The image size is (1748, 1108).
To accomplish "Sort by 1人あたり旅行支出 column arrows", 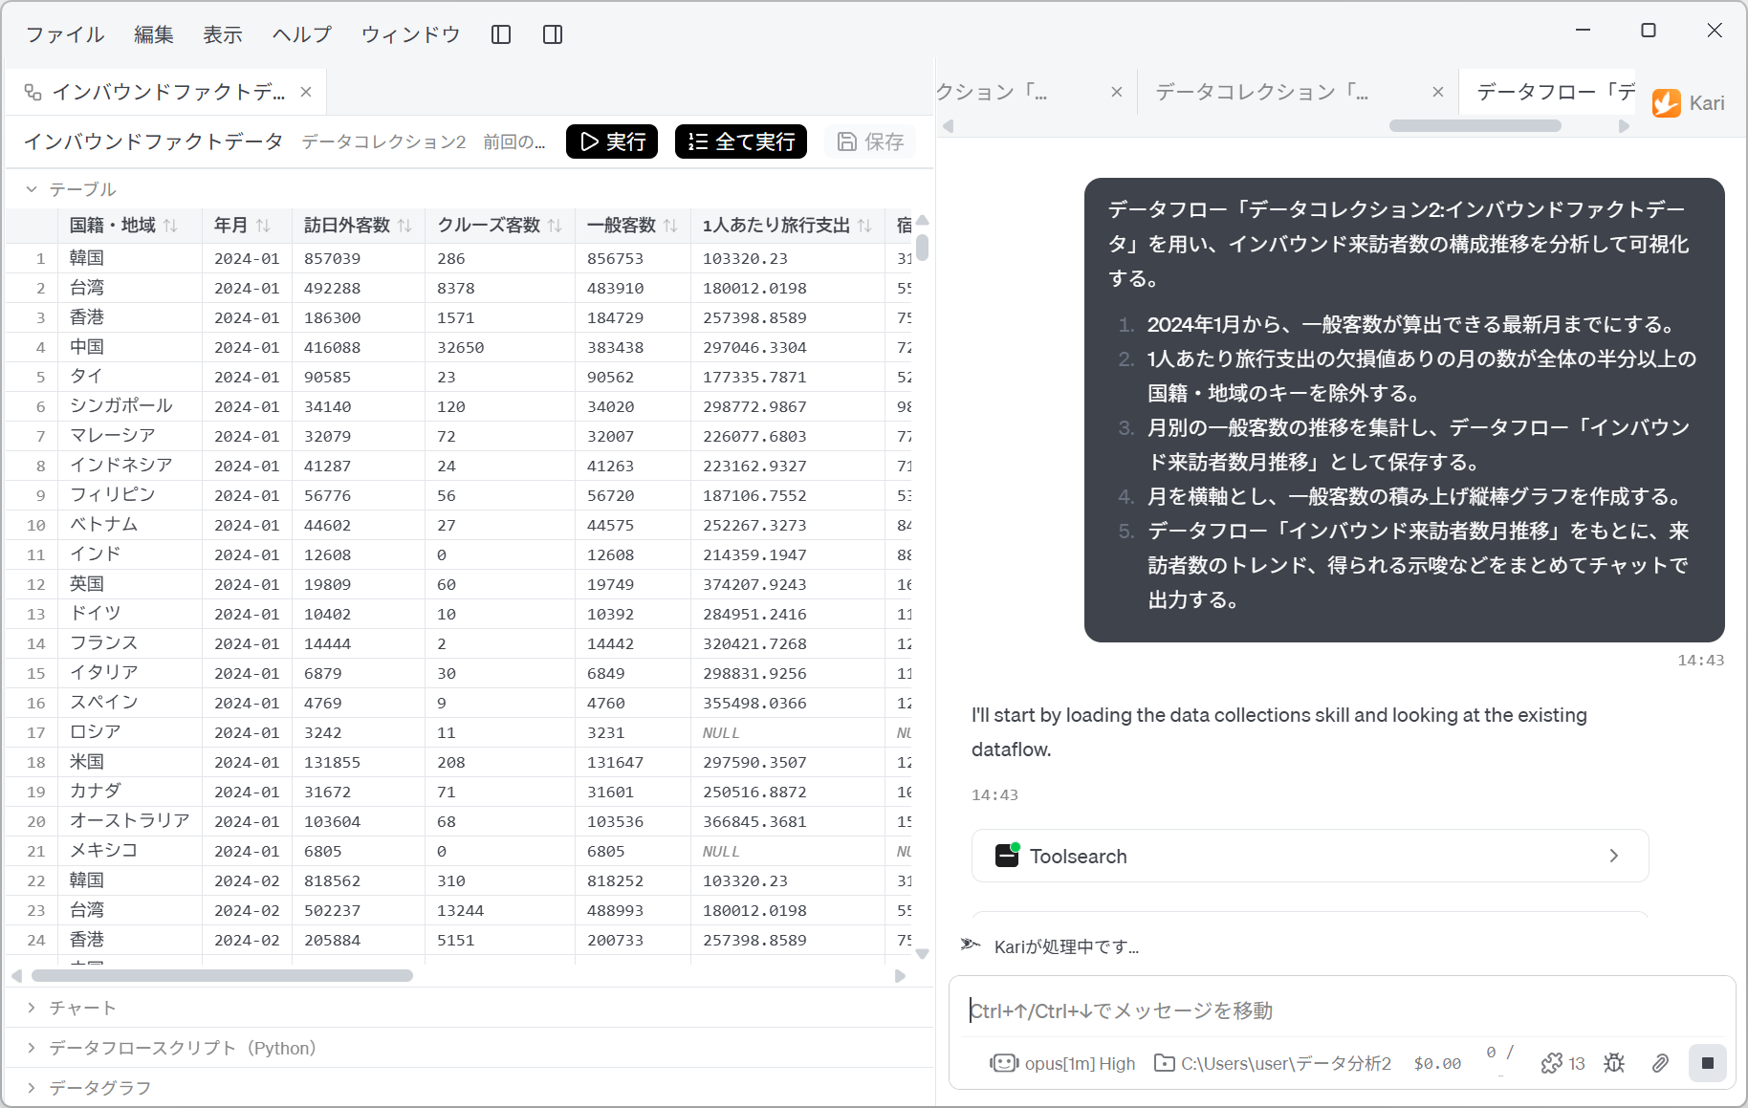I will [864, 226].
